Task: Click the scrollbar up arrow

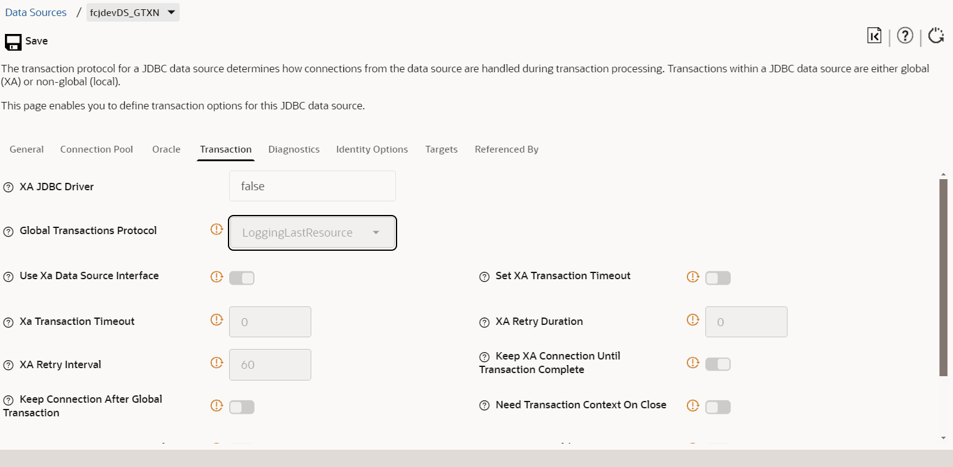Action: (x=943, y=174)
